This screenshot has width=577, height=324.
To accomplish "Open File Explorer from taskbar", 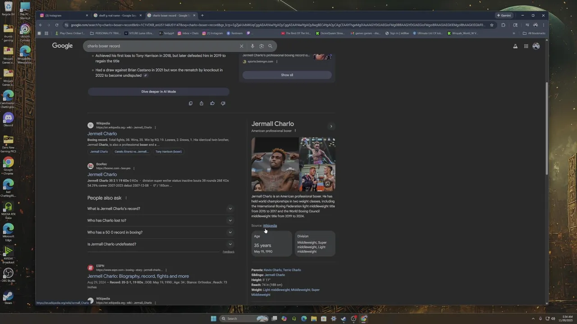I will click(314, 319).
